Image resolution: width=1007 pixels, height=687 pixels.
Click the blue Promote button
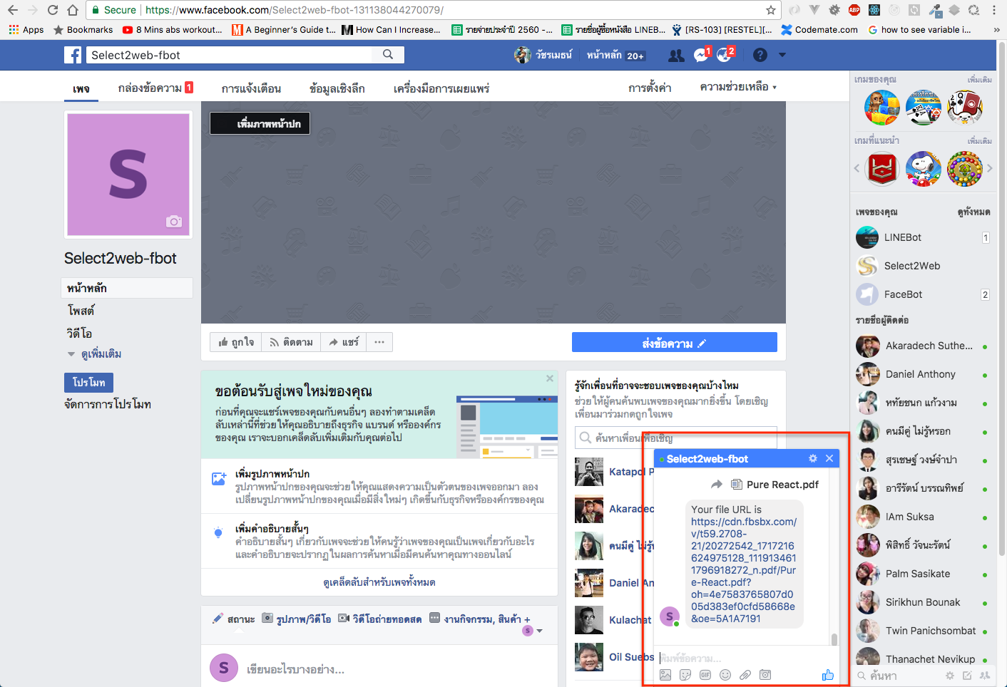pos(88,383)
